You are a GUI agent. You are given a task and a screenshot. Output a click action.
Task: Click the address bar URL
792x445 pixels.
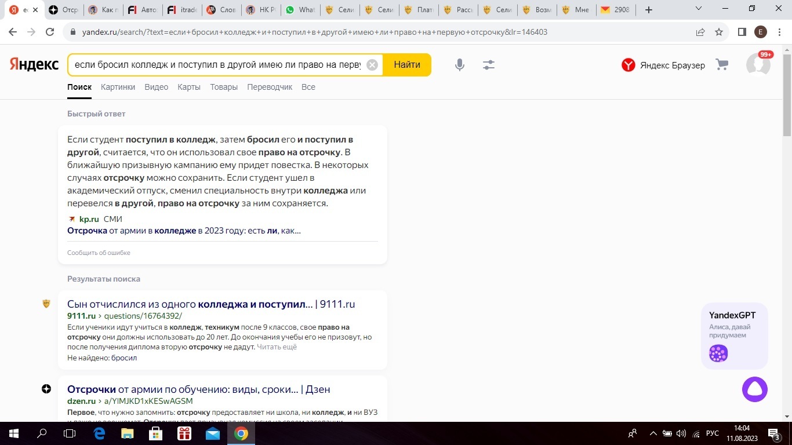pyautogui.click(x=315, y=32)
